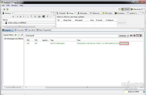Close the Heap tab
This screenshot has height=95, width=146.
75,13
